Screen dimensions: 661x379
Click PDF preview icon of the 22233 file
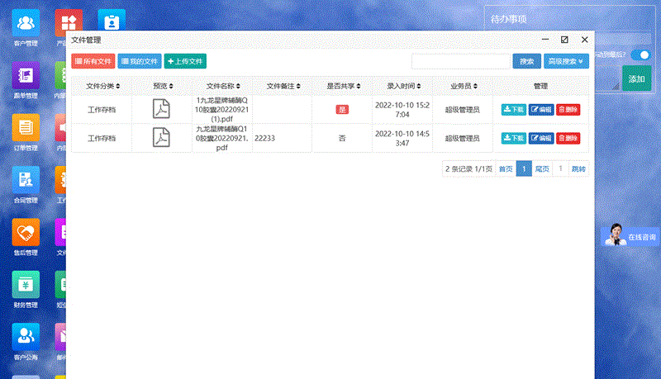161,138
